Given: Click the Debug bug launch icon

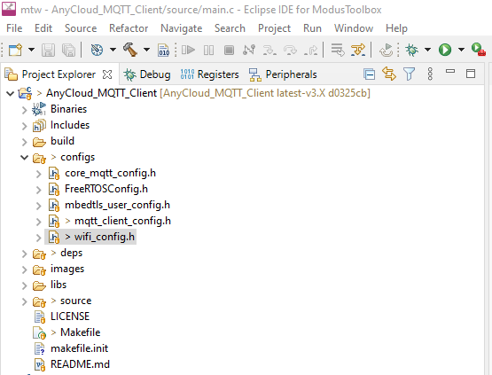Looking at the screenshot, I should [411, 50].
